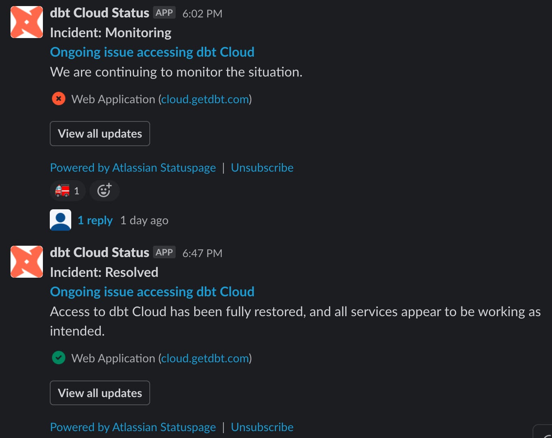
Task: Click Powered by Atlassian Statuspage link
Action: pyautogui.click(x=133, y=167)
